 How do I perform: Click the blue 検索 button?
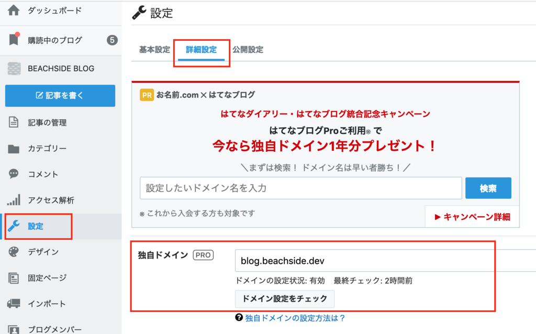point(488,188)
